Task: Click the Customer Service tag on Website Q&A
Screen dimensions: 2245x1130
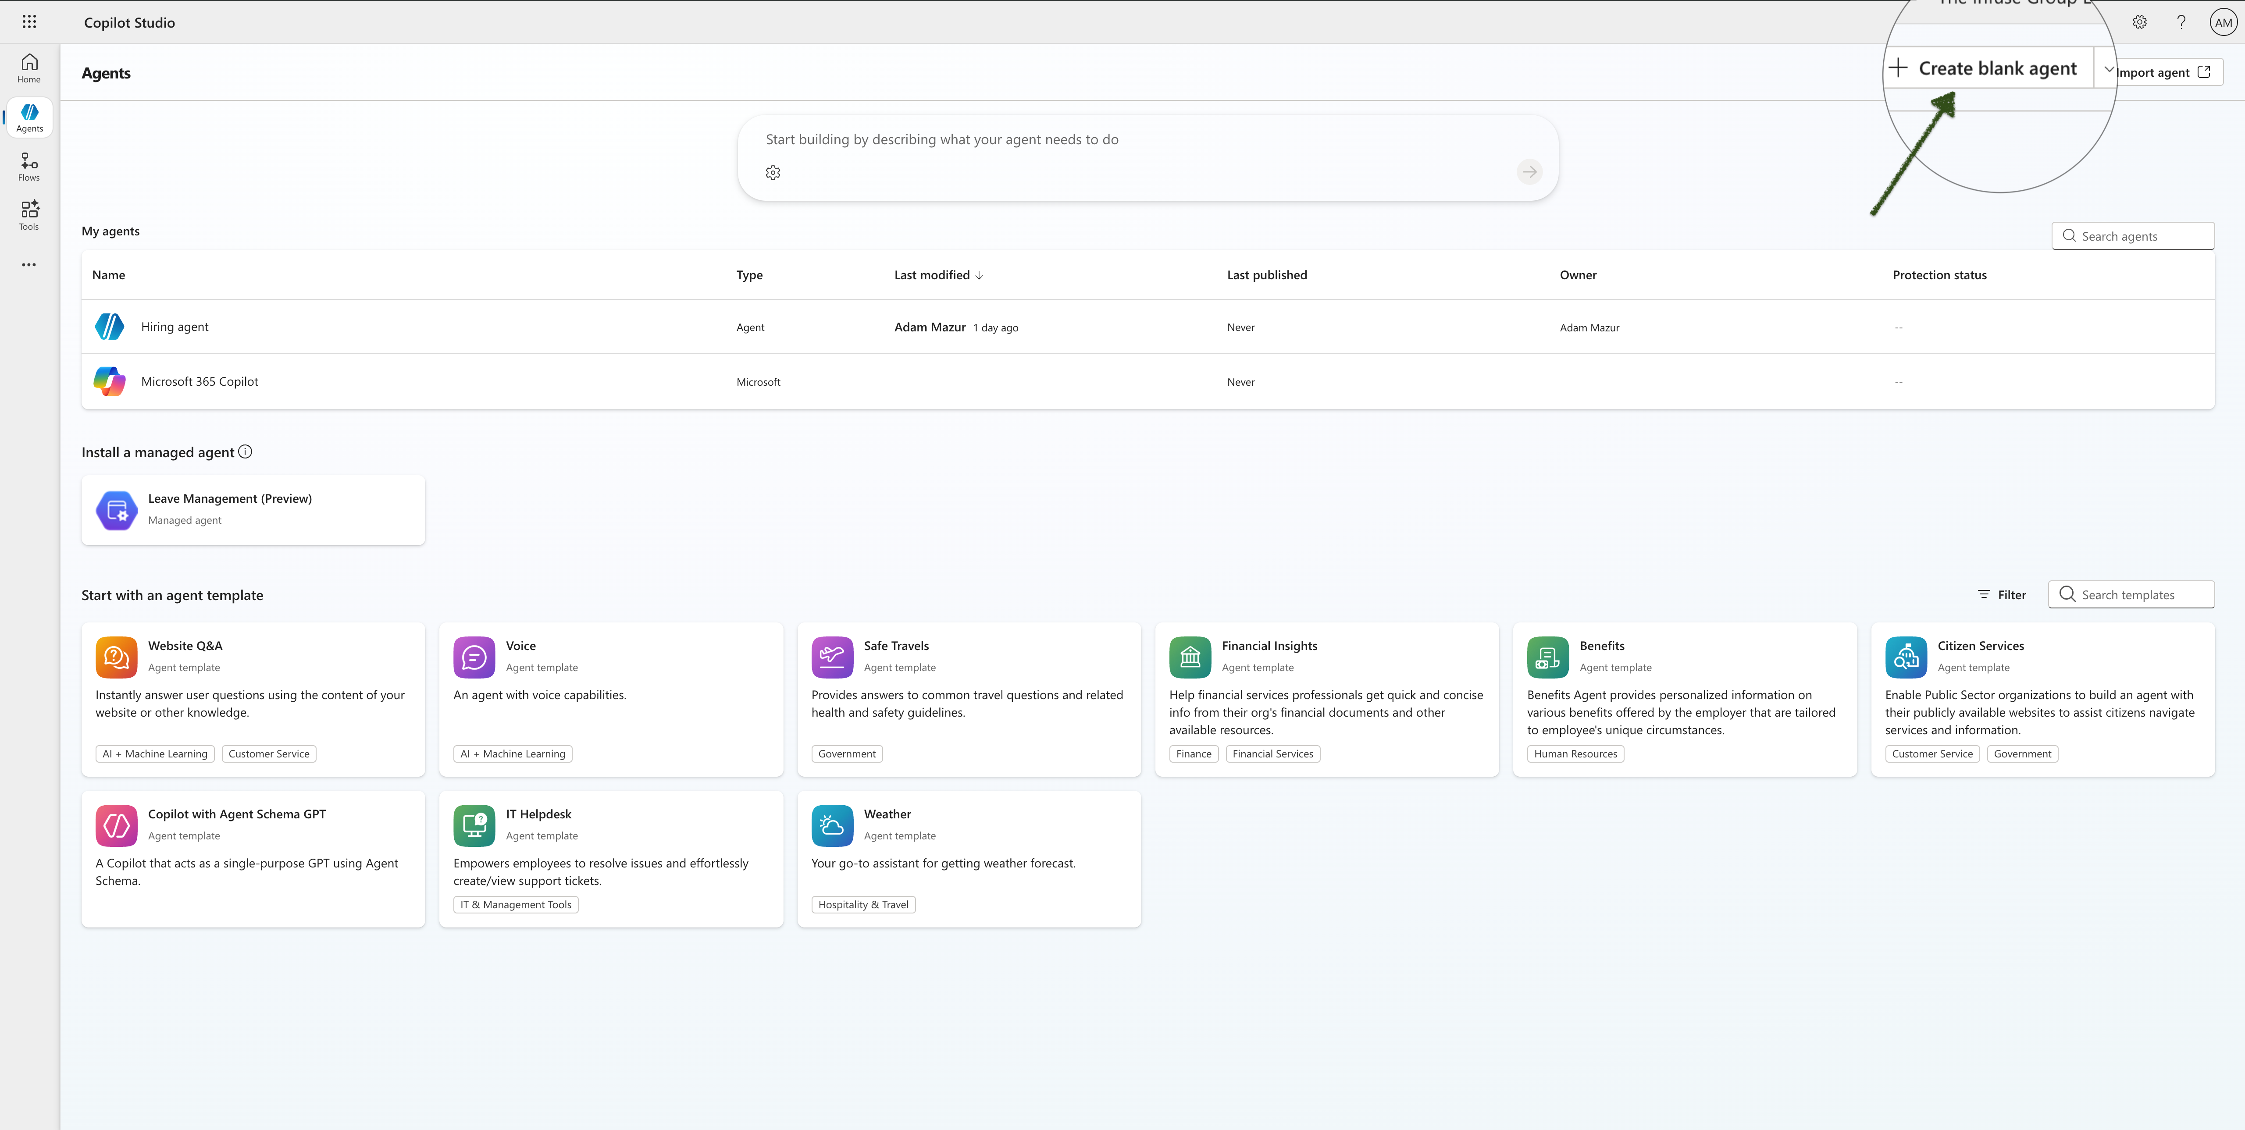Action: tap(269, 754)
